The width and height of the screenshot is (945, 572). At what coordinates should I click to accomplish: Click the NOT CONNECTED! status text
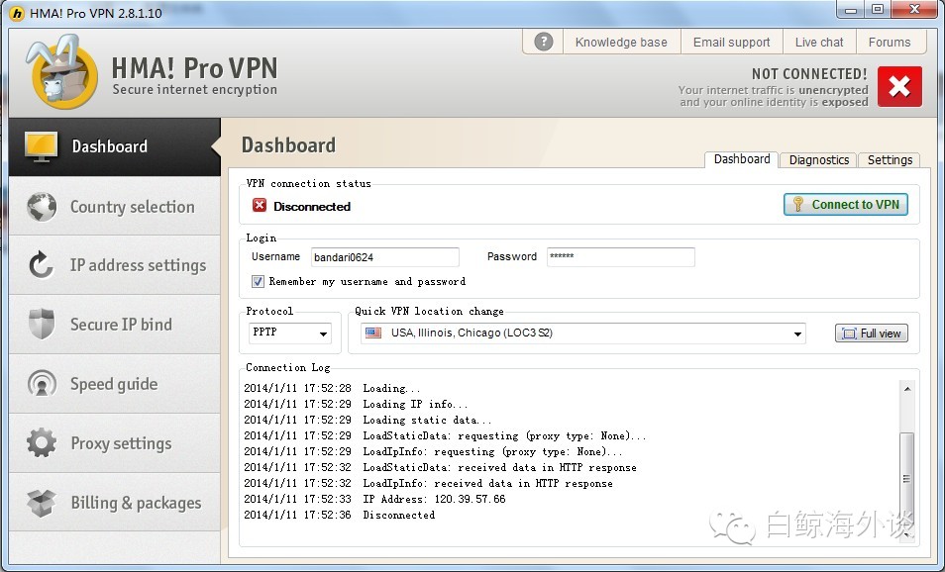click(808, 74)
